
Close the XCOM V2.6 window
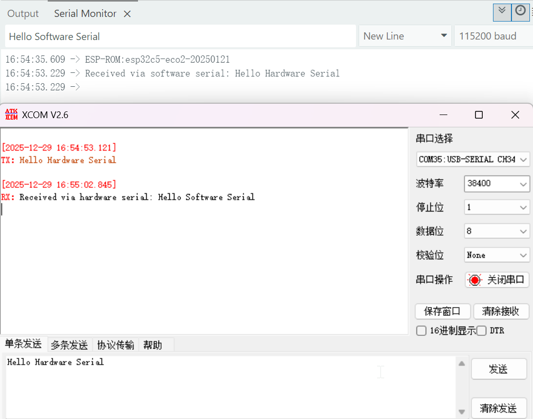point(515,115)
